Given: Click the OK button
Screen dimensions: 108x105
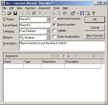Looking at the screenshot, I should (x=95, y=20).
